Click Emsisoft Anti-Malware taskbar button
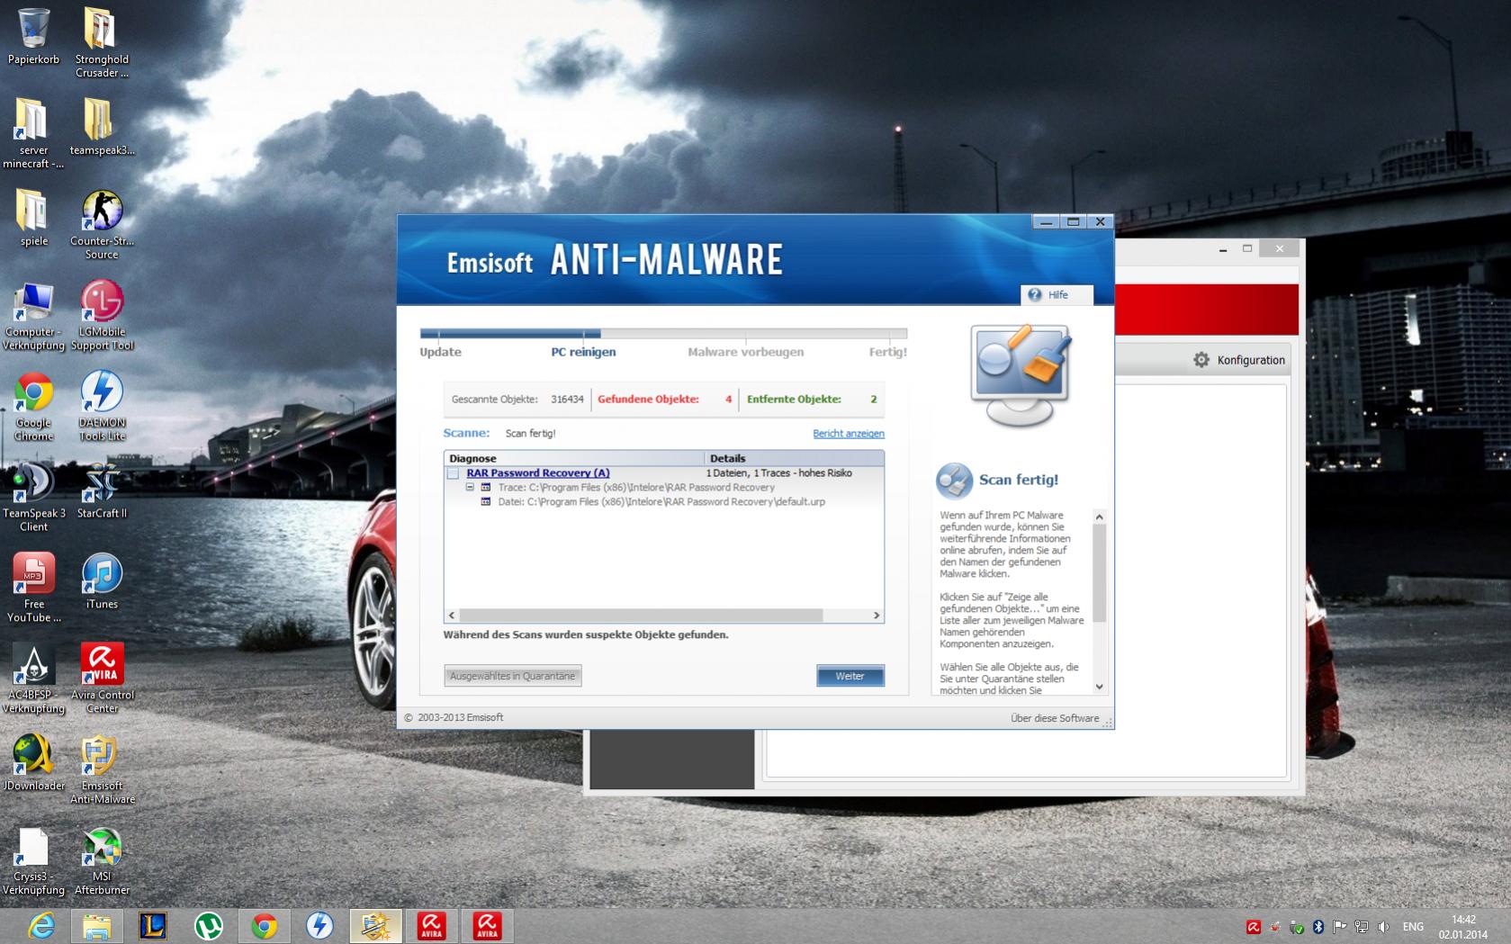The image size is (1511, 944). click(x=376, y=926)
